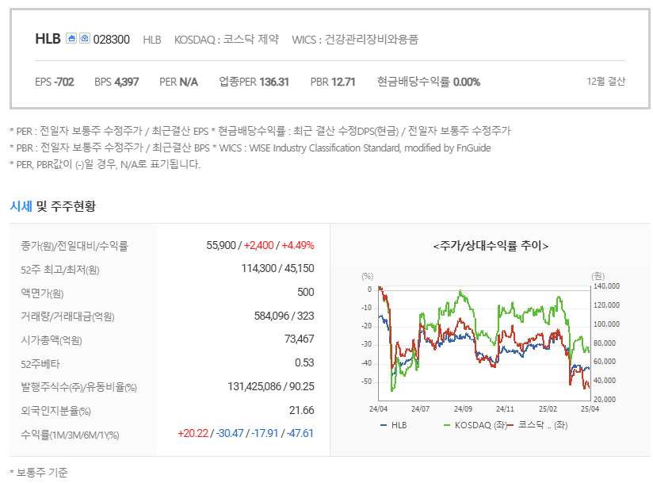Viewport: 653px width, 483px height.
Task: Click the '12월 결산' label
Action: [606, 81]
